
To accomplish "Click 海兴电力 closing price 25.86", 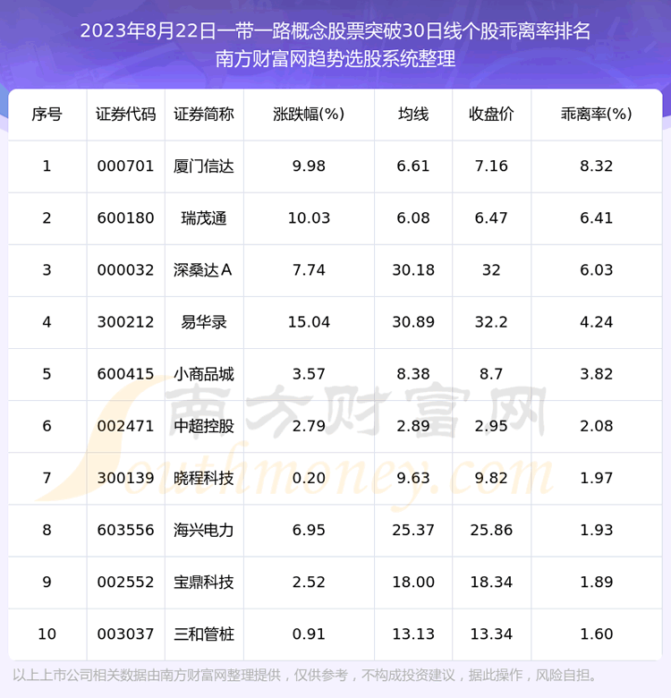I will [491, 530].
